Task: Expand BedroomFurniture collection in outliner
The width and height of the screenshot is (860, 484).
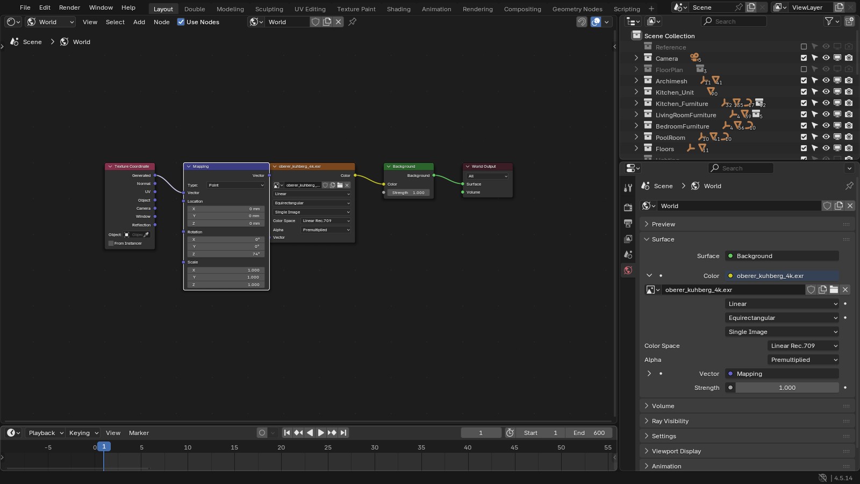Action: (x=636, y=126)
